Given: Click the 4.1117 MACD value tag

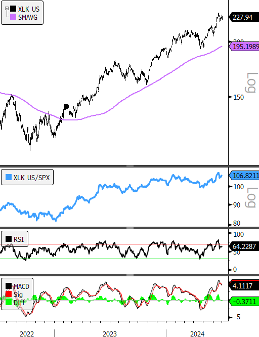Looking at the screenshot, I should (x=244, y=285).
